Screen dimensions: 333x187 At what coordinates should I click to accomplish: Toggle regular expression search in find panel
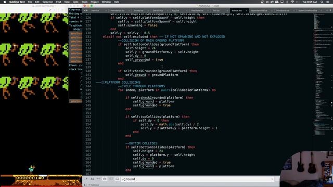[x=86, y=179]
